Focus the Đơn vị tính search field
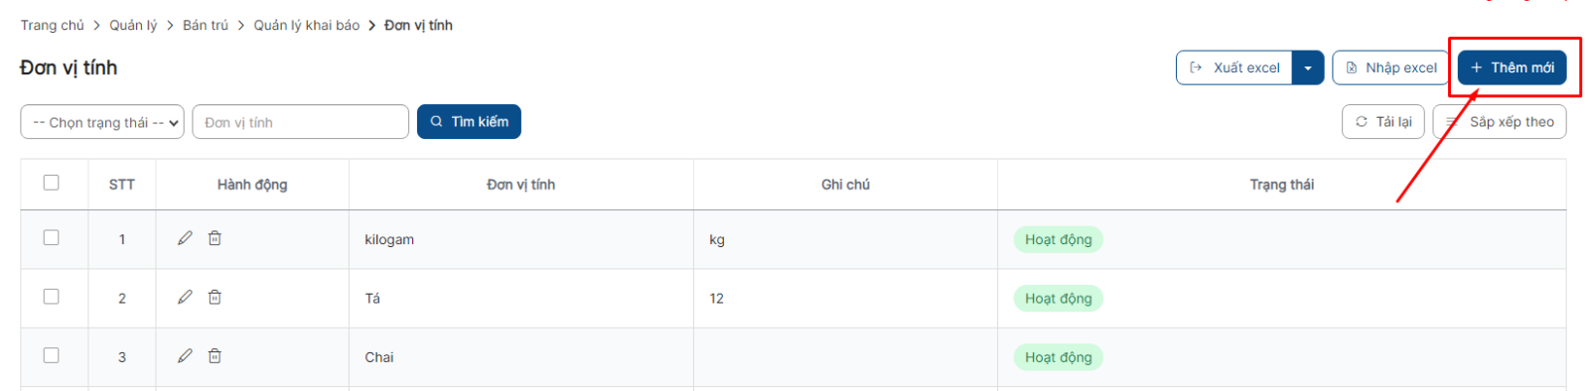The height and width of the screenshot is (391, 1589). [x=300, y=122]
